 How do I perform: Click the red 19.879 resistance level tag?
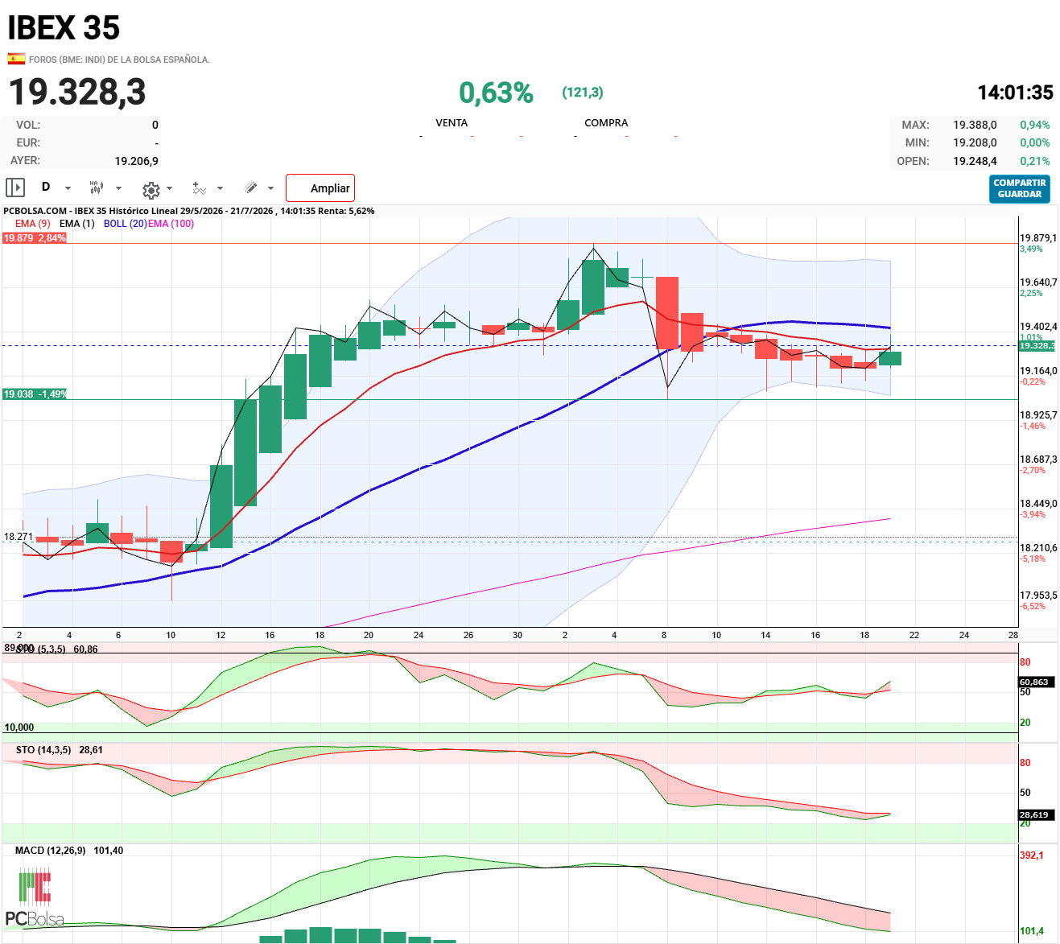click(x=35, y=238)
